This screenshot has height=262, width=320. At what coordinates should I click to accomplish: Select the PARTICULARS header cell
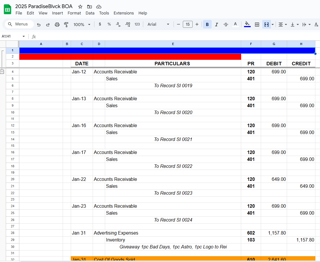click(173, 64)
